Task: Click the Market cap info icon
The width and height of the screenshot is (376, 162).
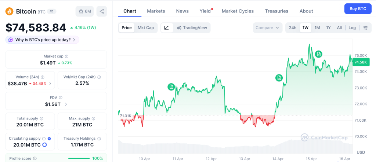Action: point(66,56)
